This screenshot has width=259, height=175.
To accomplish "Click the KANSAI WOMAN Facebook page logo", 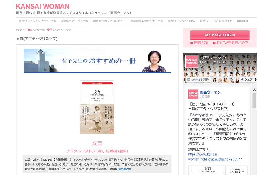I will pyautogui.click(x=192, y=61).
